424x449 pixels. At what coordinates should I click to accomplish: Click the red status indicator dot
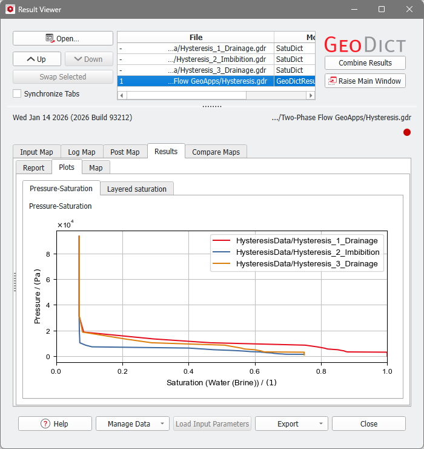(x=407, y=132)
